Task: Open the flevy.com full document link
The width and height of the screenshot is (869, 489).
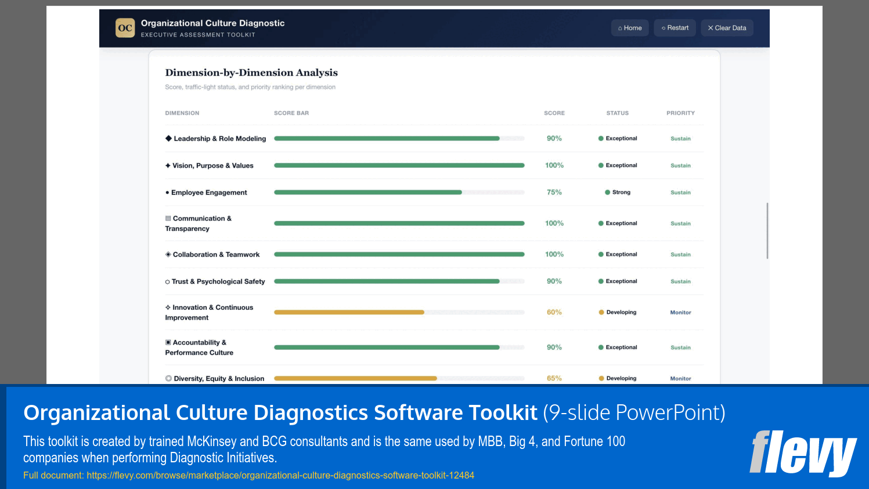Action: tap(280, 475)
